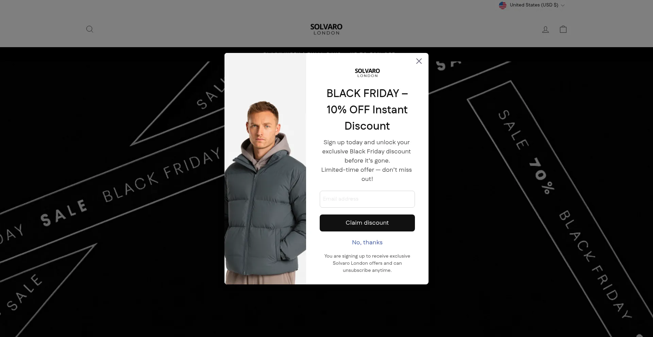The width and height of the screenshot is (653, 337).
Task: Open the shopping bag cart icon
Action: (563, 29)
